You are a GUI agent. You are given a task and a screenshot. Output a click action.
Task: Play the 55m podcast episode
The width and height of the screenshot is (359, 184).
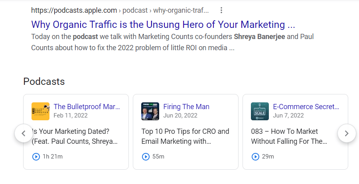146,157
